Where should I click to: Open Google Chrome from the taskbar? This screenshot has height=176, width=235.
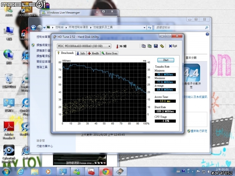click(x=105, y=172)
